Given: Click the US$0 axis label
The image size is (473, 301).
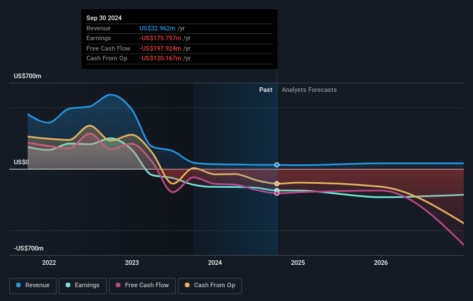Looking at the screenshot, I should tap(21, 162).
